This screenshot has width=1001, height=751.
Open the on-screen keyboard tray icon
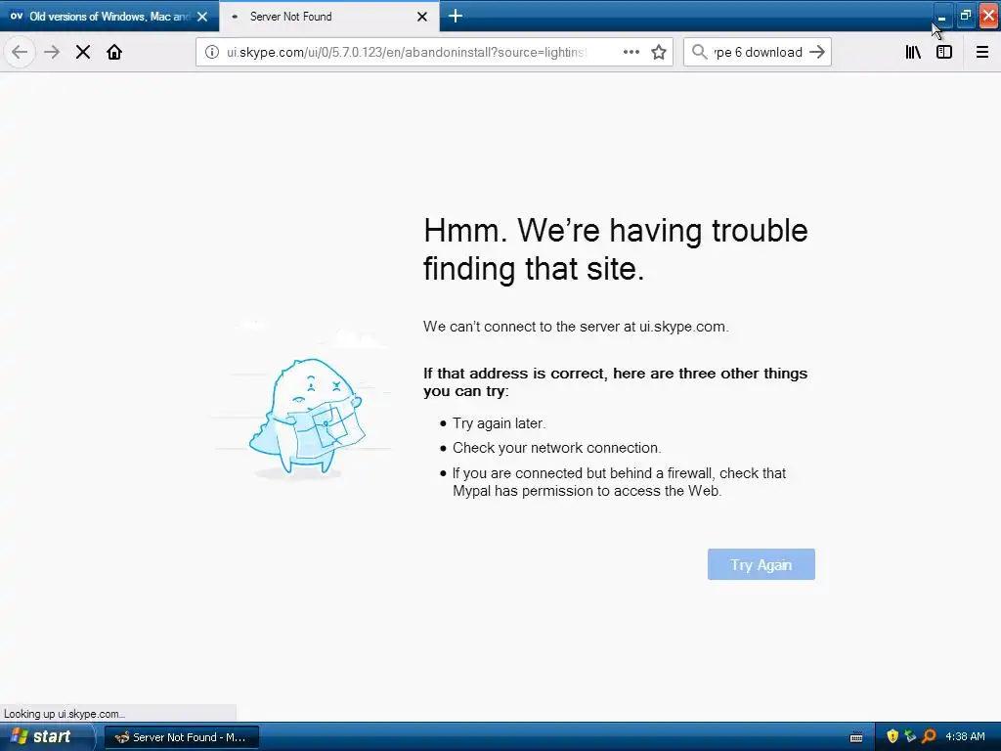[856, 737]
